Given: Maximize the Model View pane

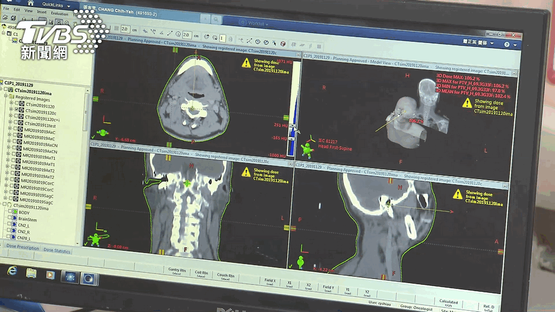Looking at the screenshot, I should tap(514, 74).
